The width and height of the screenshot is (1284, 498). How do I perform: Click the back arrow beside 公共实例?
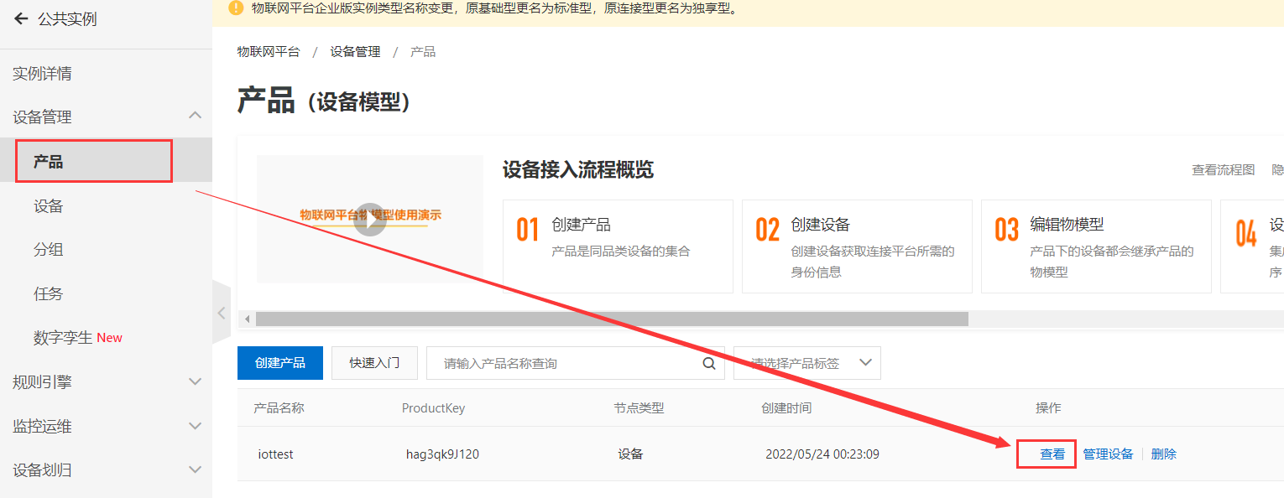pos(21,18)
